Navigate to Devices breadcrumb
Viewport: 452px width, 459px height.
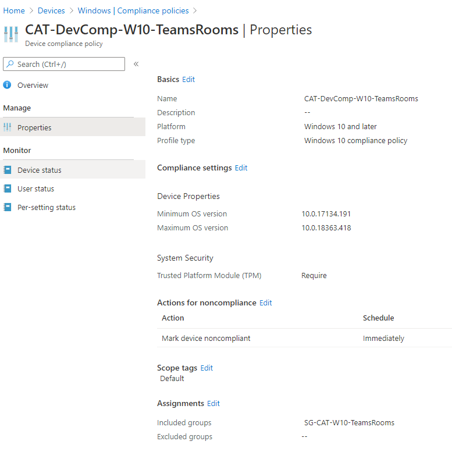(51, 10)
